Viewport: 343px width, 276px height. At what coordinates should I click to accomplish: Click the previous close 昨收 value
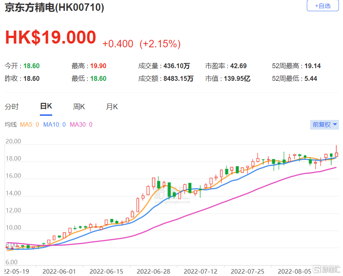coord(31,79)
